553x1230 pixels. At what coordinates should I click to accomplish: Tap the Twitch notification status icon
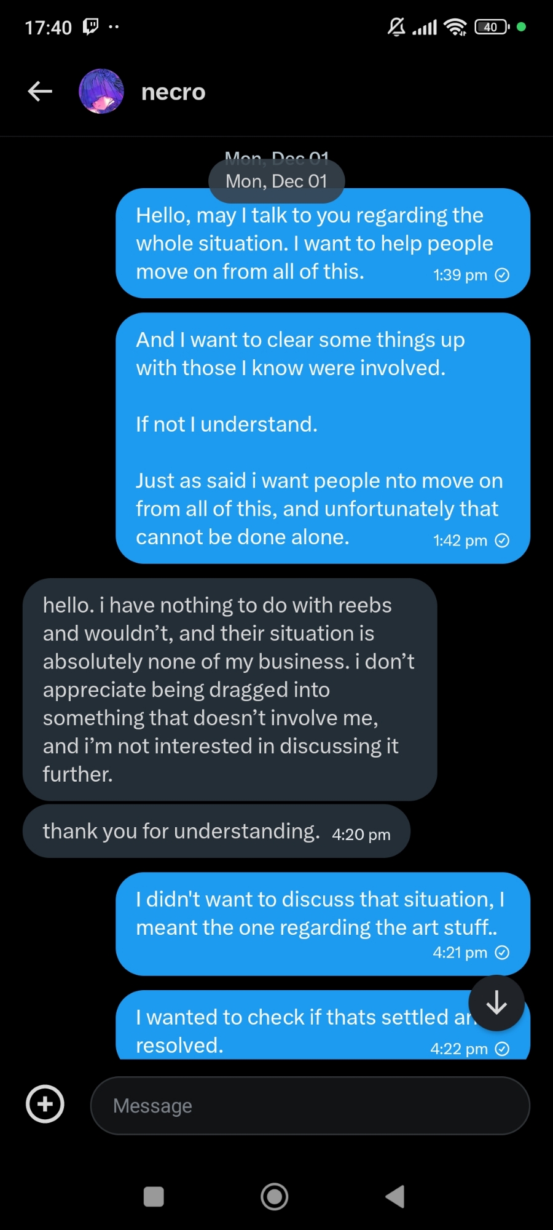point(90,26)
